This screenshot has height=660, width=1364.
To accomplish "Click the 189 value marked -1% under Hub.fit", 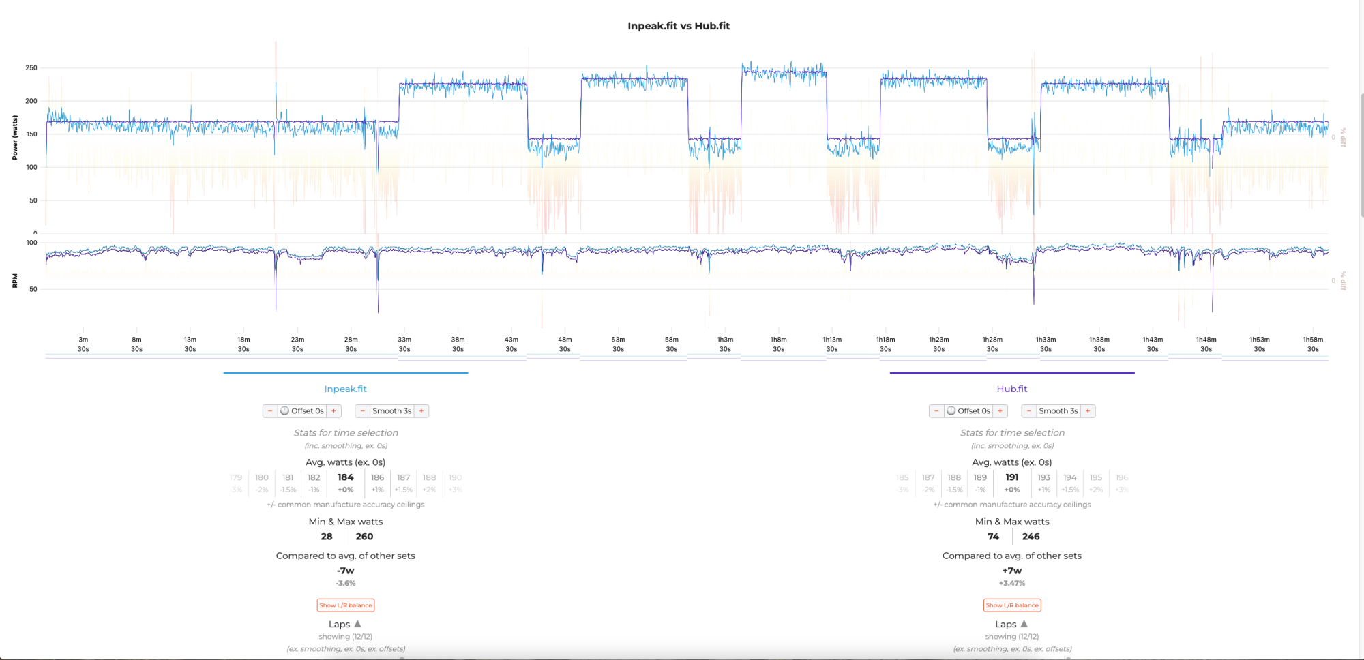I will click(x=980, y=478).
